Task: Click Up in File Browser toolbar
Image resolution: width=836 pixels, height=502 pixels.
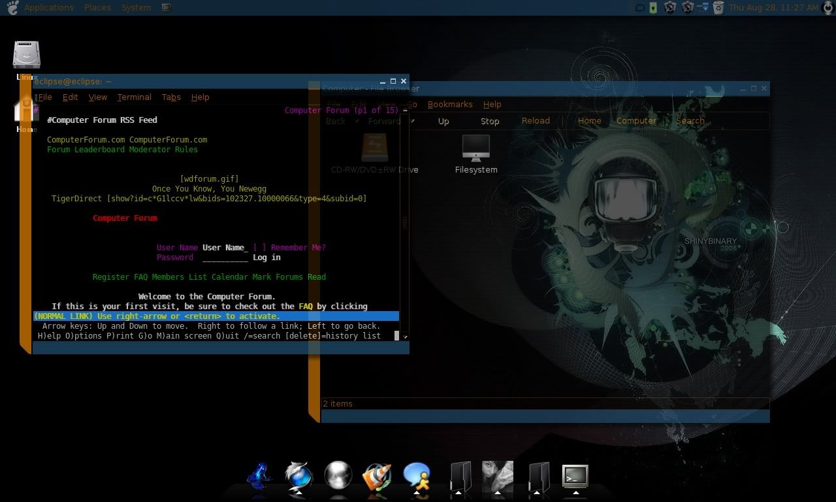Action: (443, 121)
